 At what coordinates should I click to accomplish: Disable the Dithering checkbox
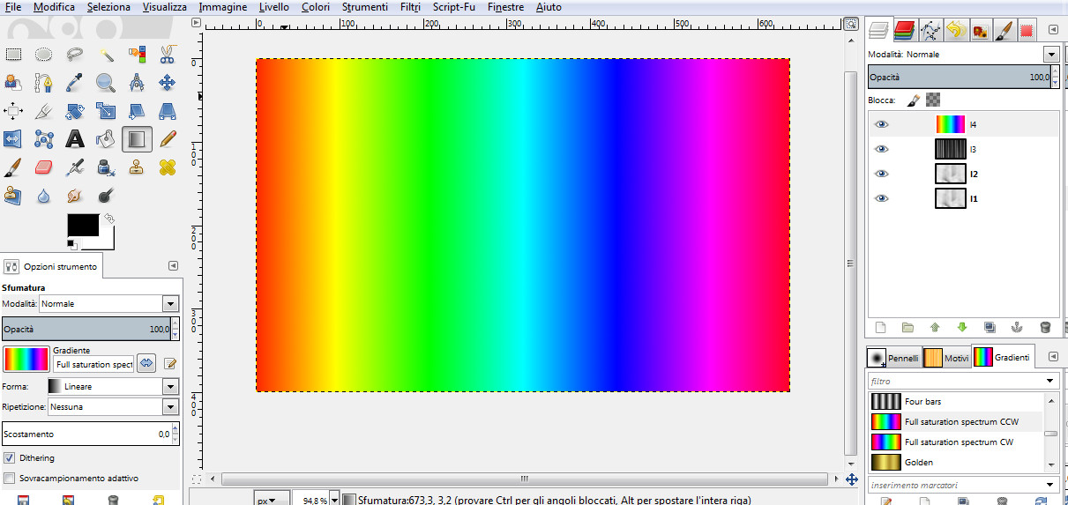(x=9, y=458)
